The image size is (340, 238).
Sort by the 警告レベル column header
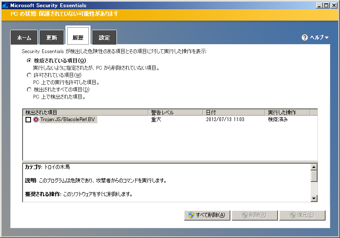[176, 113]
